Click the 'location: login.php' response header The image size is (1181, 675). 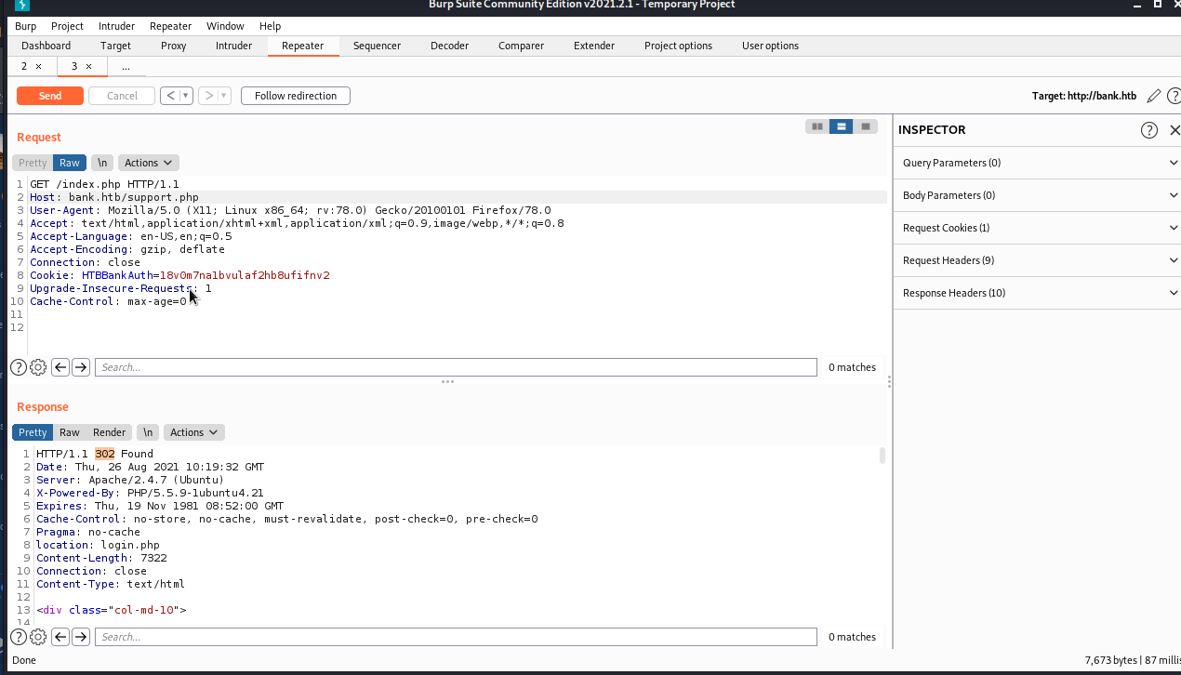(98, 545)
